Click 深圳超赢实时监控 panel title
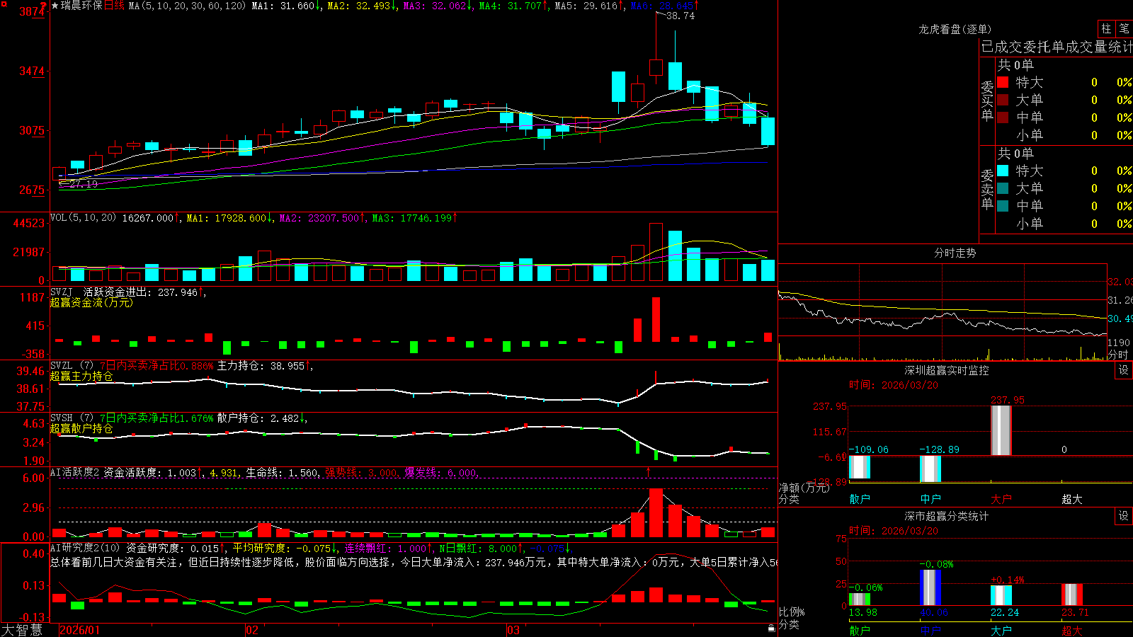The width and height of the screenshot is (1133, 637). 947,370
